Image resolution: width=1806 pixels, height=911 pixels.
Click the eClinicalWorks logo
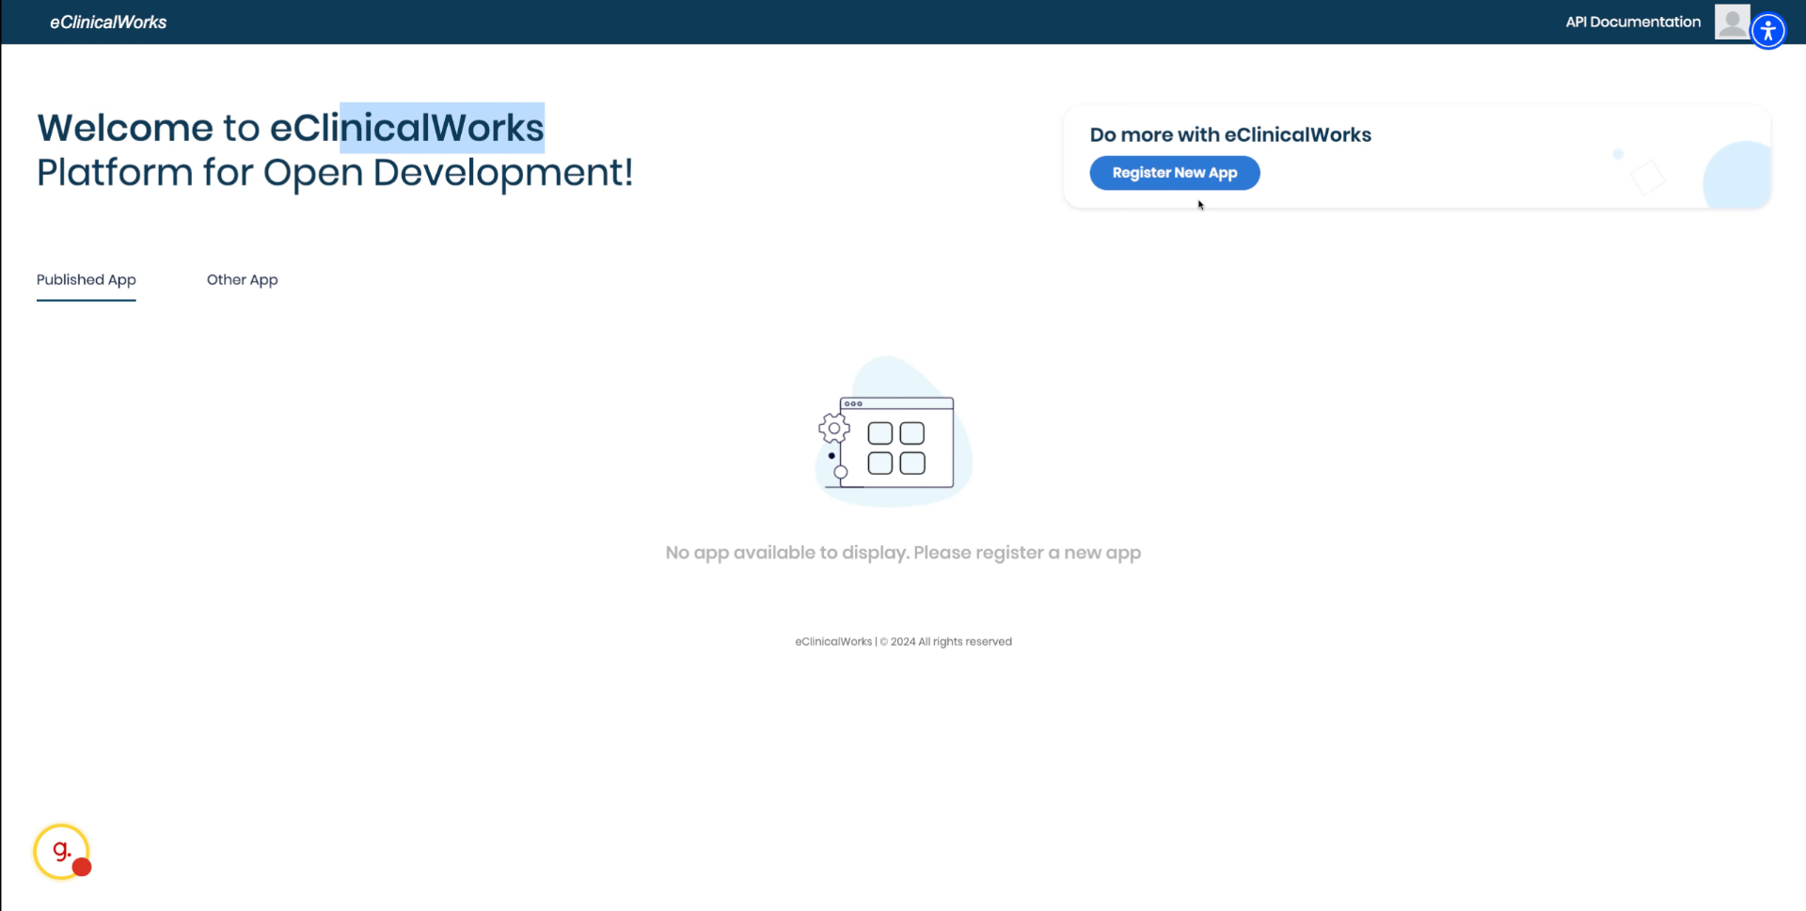[107, 22]
